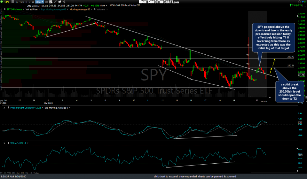This screenshot has width=307, height=179.
Task: Click the PPO 0.30 value tag
Action: (300, 123)
